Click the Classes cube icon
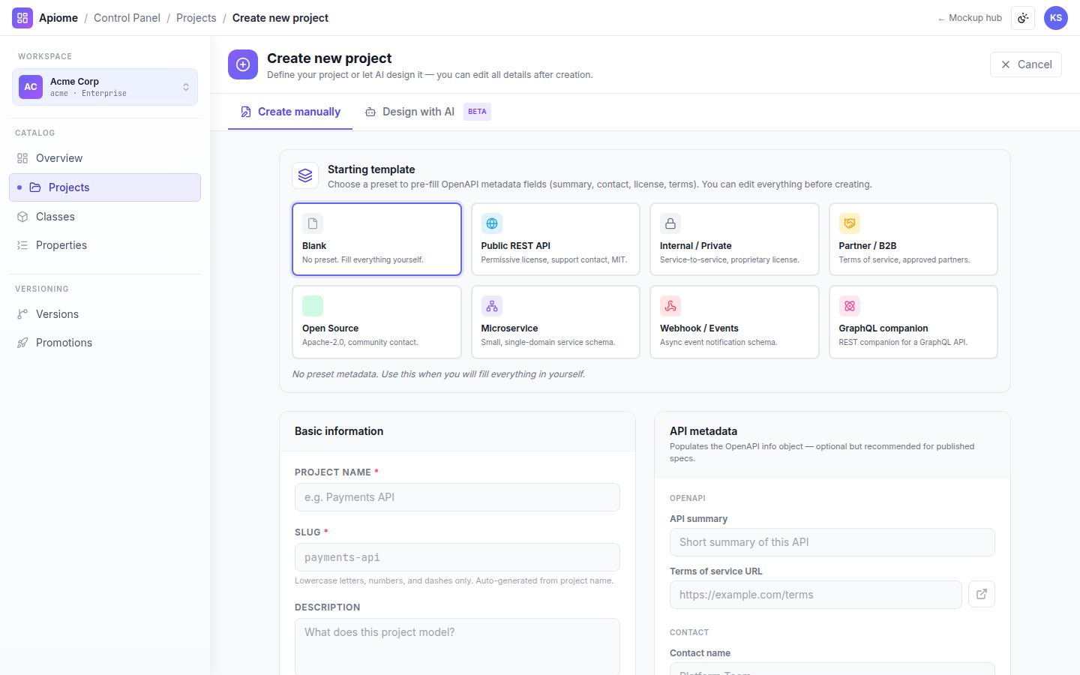This screenshot has width=1080, height=675. coord(22,217)
